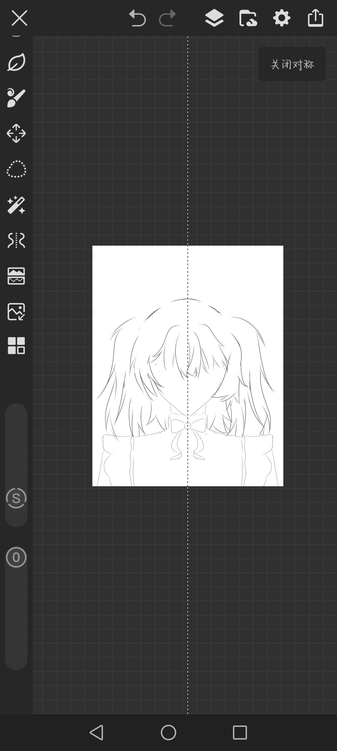Open the layers panel
This screenshot has height=751, width=337.
(x=214, y=18)
